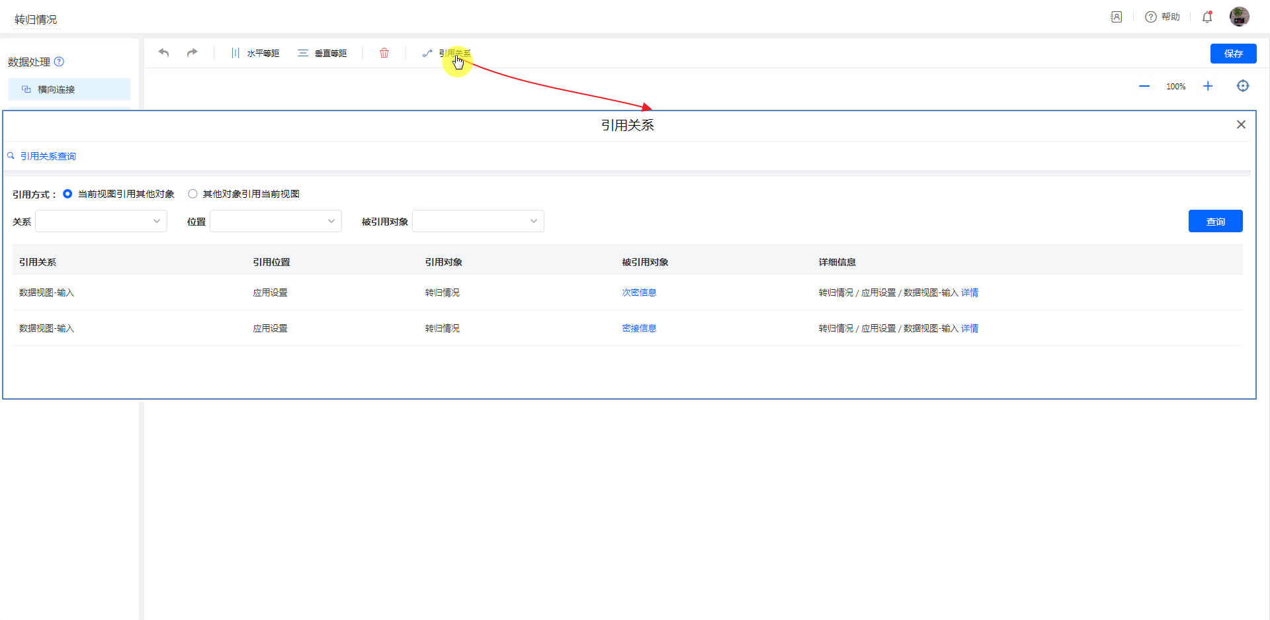Image resolution: width=1270 pixels, height=620 pixels.
Task: Click the redo arrow icon
Action: pyautogui.click(x=192, y=53)
